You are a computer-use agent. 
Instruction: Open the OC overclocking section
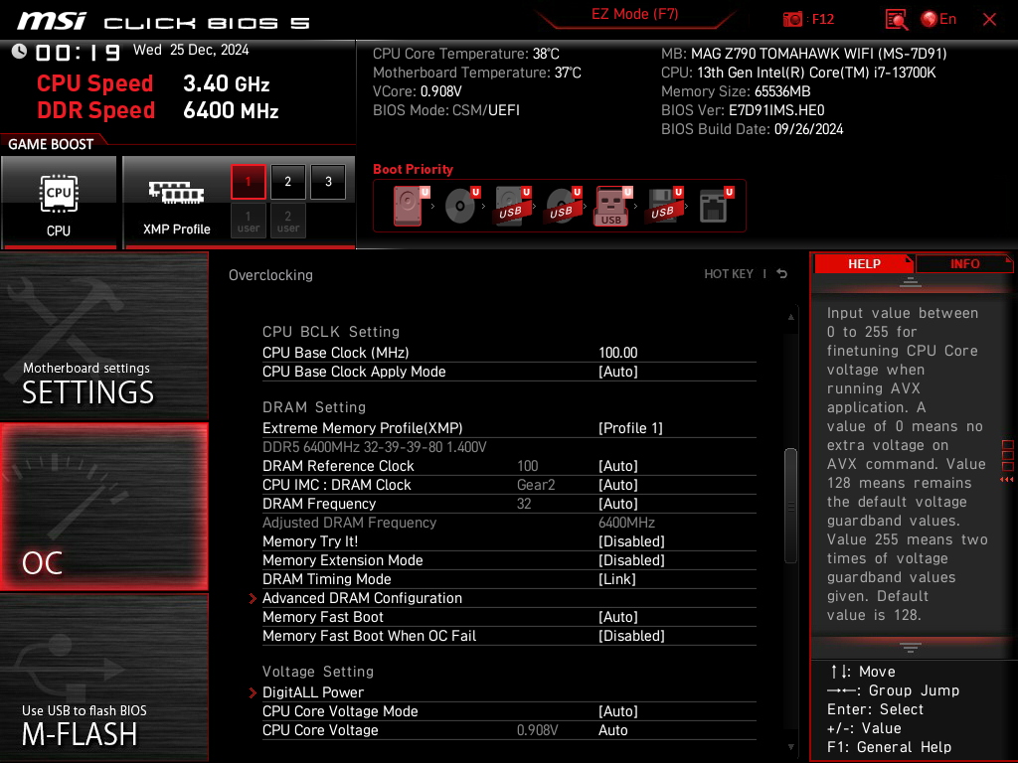[x=103, y=507]
